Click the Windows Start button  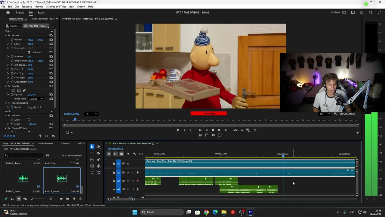click(x=135, y=212)
